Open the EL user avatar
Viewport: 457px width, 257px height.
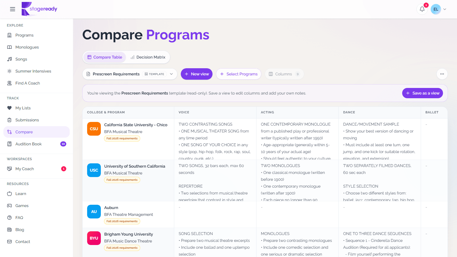click(x=436, y=9)
